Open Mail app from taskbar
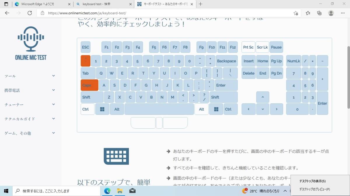 click(132, 191)
